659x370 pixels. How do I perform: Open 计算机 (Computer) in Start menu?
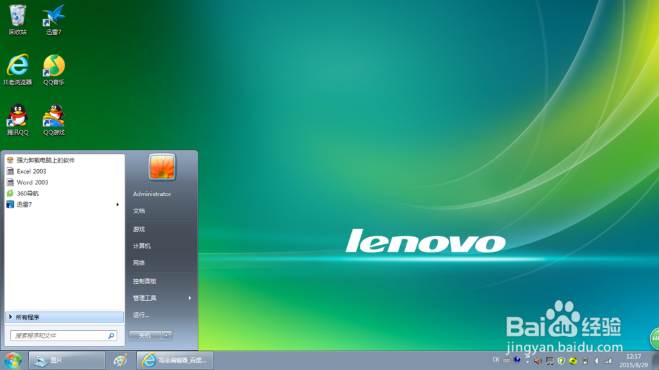tap(142, 246)
